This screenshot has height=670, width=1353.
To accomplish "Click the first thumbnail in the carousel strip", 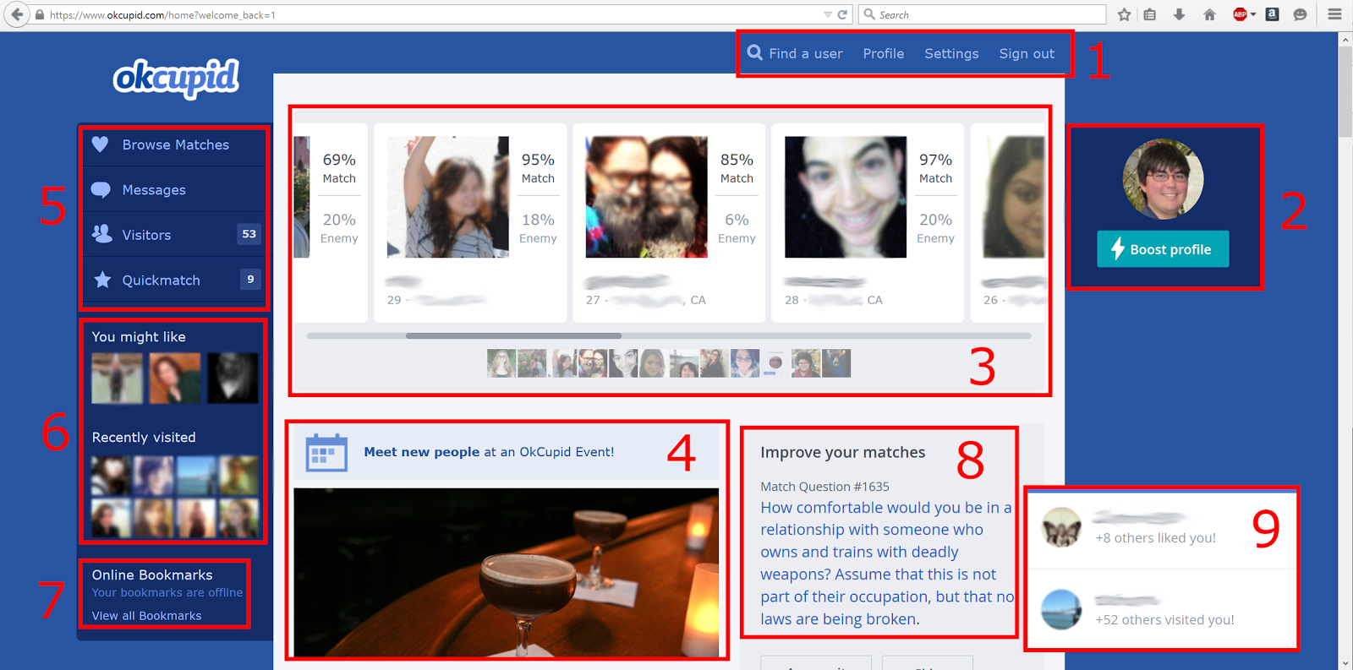I will (501, 363).
